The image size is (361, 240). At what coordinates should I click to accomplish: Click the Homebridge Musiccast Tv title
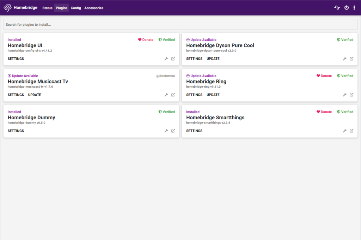[38, 82]
